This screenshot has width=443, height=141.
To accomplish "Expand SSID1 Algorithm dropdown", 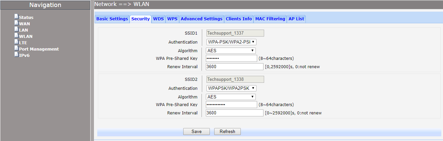I will (231, 51).
